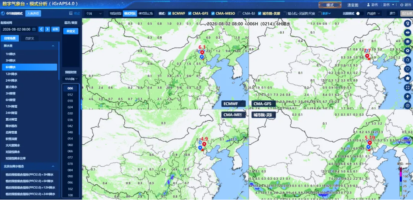Switch to the 模式 top tab
This screenshot has height=200, width=413.
pyautogui.click(x=330, y=5)
